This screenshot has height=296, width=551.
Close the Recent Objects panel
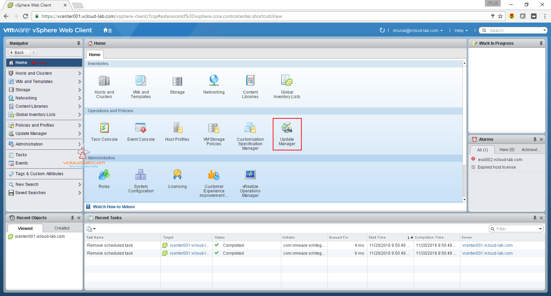click(79, 218)
